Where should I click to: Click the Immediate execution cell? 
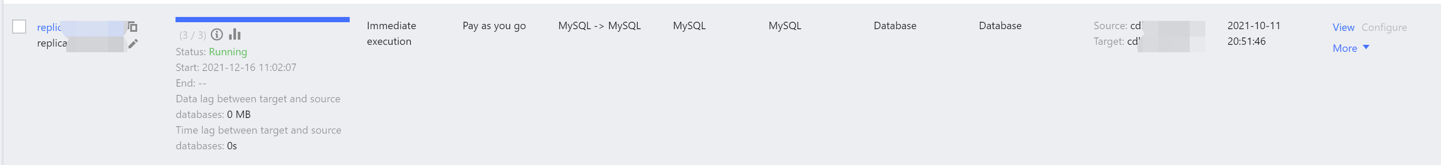coord(391,34)
